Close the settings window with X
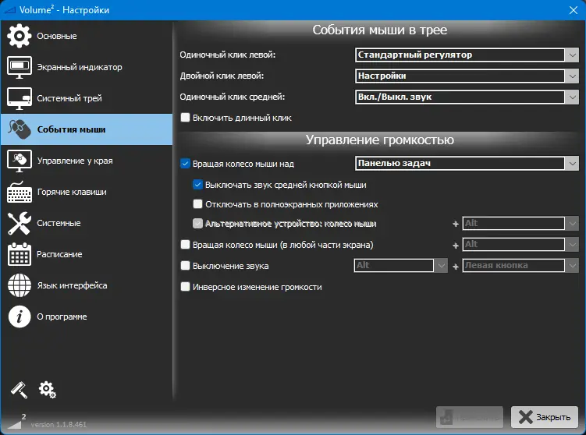The height and width of the screenshot is (435, 586). (574, 10)
